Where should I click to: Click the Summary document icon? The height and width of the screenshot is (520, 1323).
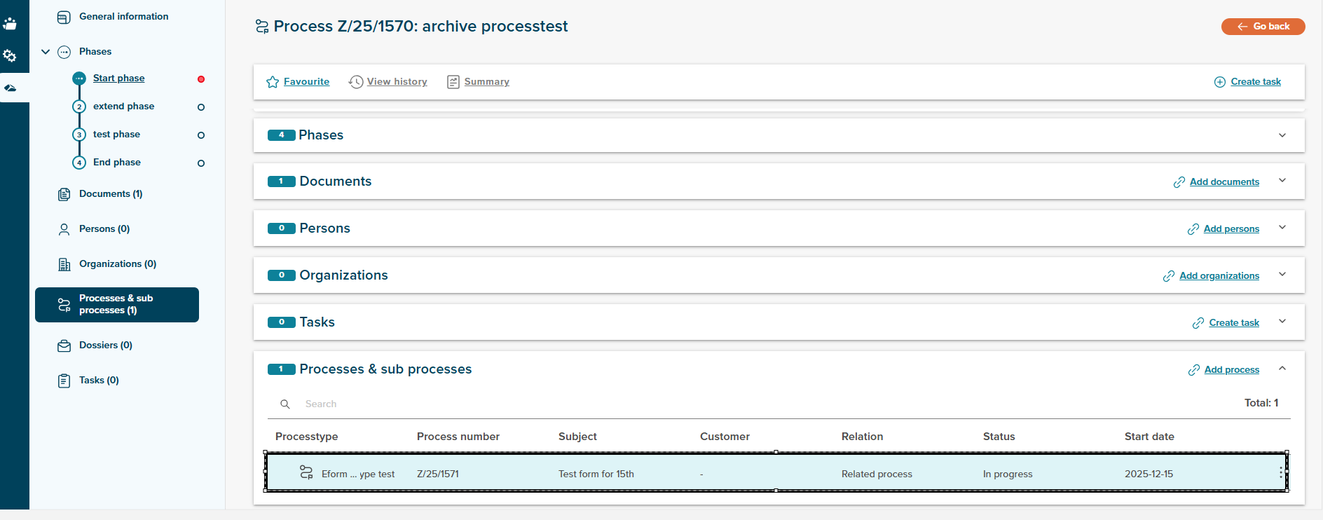point(453,82)
